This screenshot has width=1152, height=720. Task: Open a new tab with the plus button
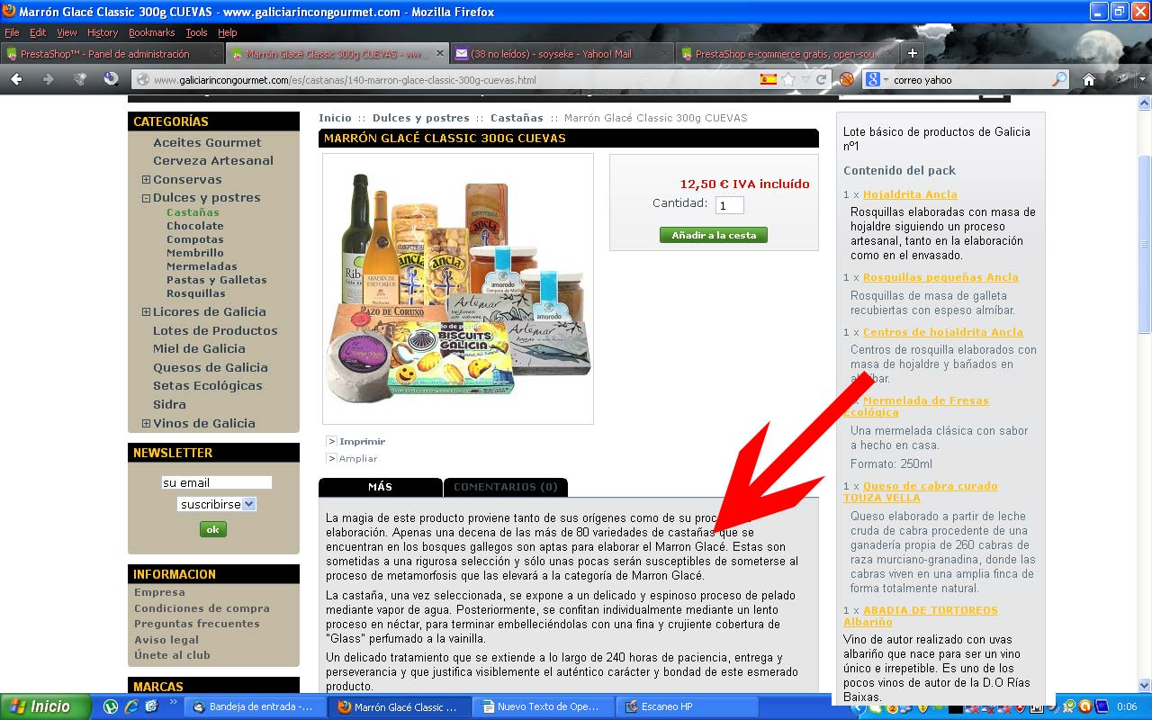[912, 53]
